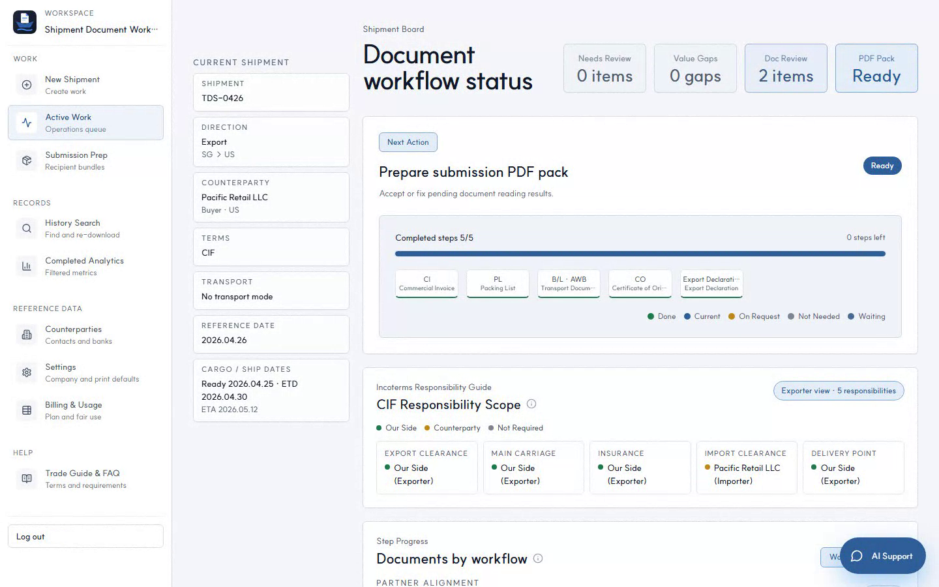Open Completed Analytics page
This screenshot has height=587, width=939.
point(85,266)
